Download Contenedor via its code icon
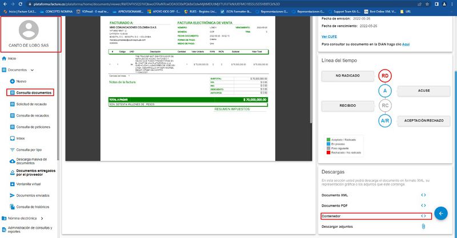 pyautogui.click(x=423, y=216)
